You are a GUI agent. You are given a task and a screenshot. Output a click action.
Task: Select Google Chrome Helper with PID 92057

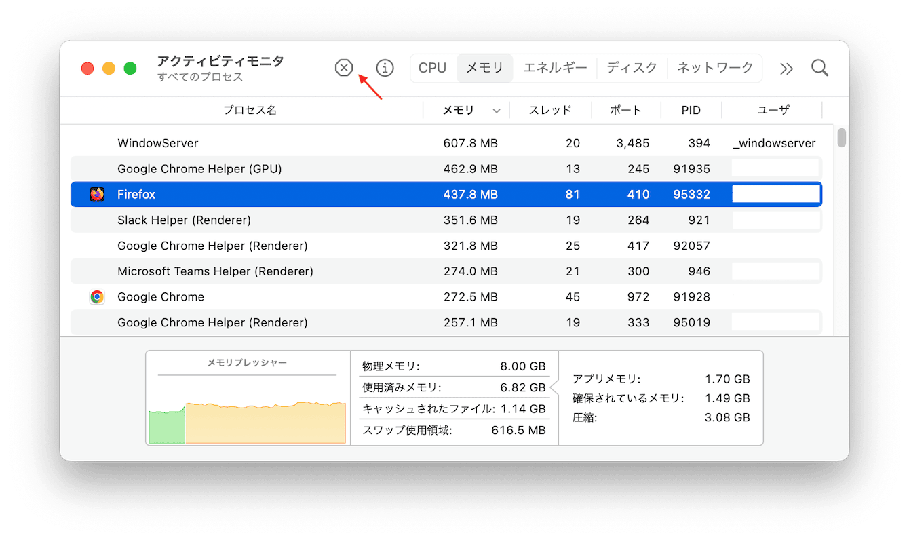click(446, 246)
